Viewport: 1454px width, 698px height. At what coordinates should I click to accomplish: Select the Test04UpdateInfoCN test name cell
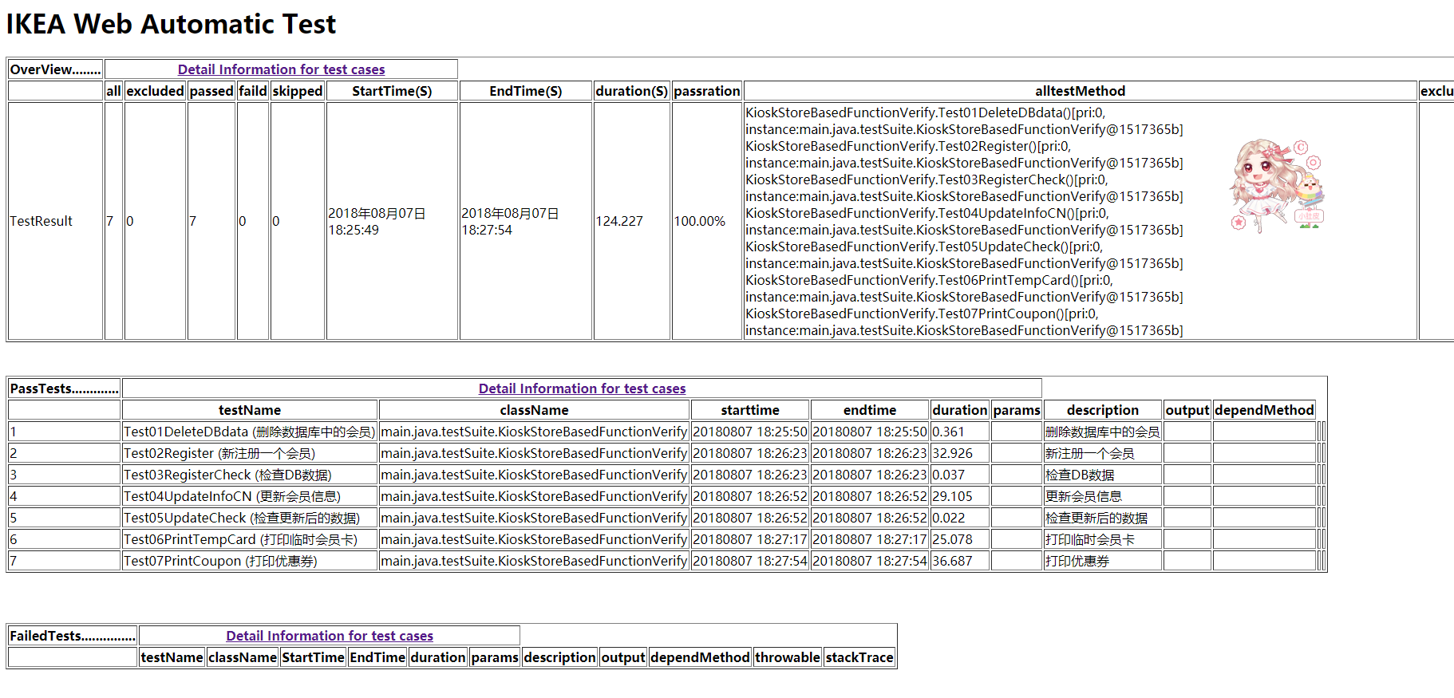coord(249,496)
